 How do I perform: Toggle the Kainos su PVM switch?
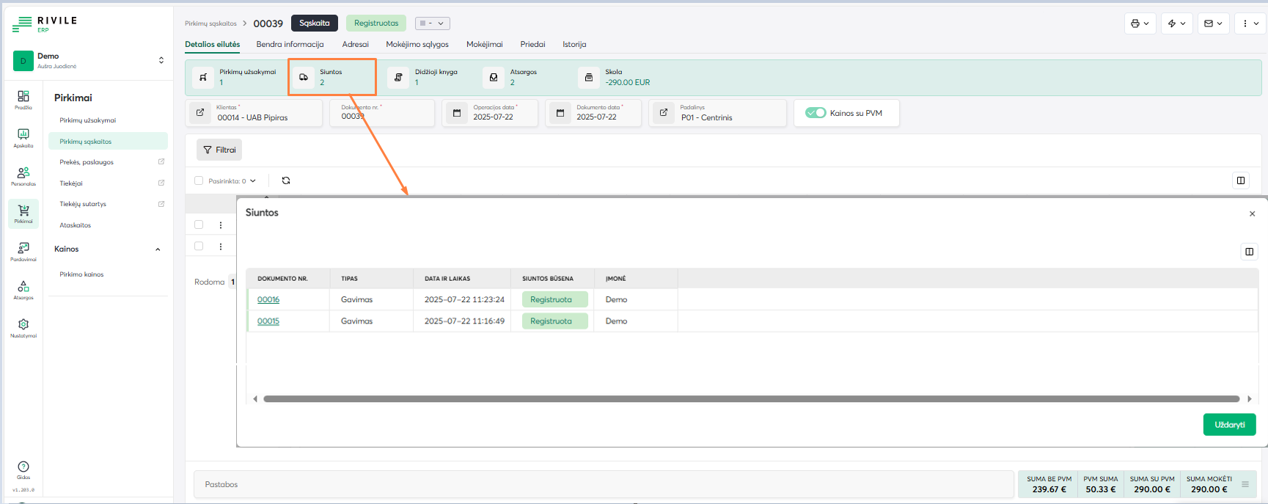816,113
